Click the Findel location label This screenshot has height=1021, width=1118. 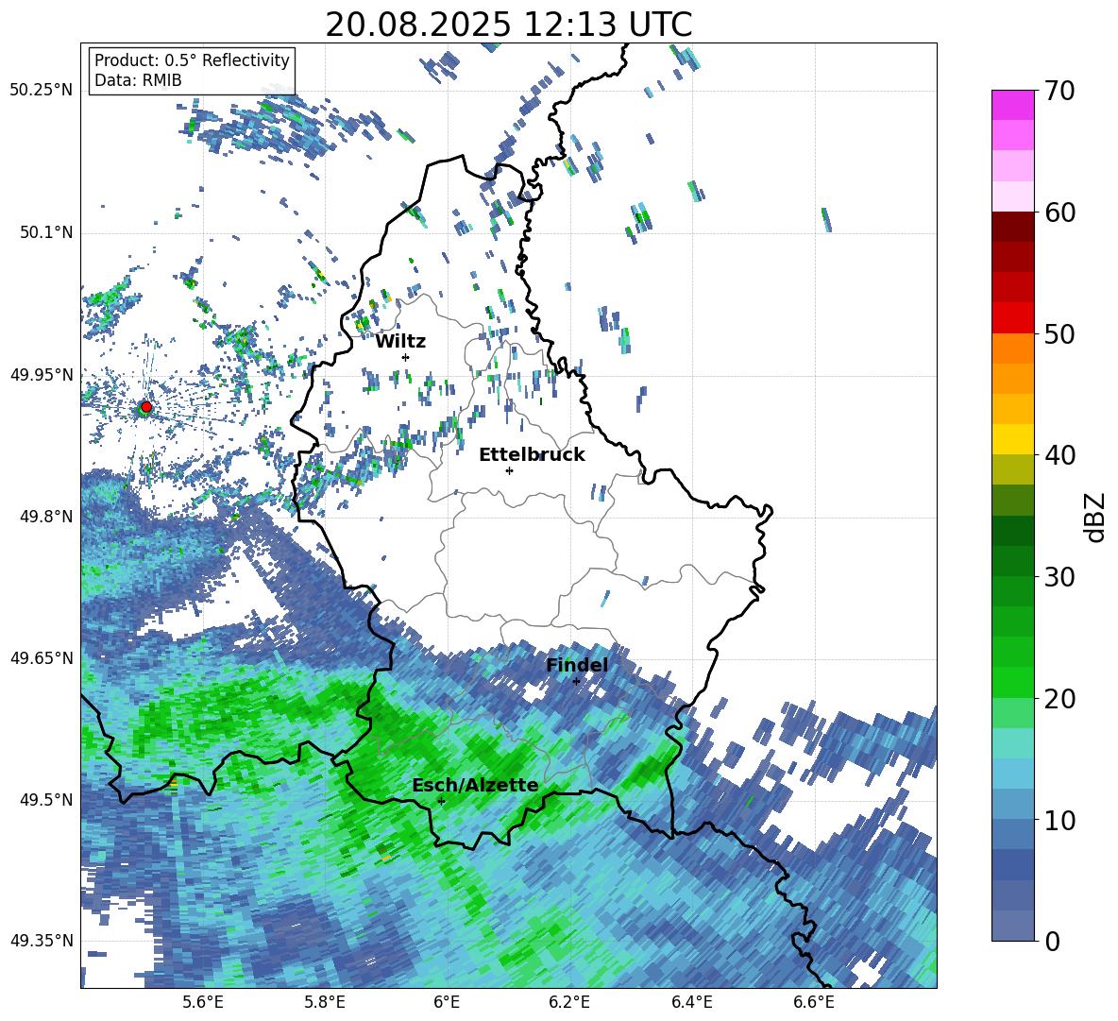[577, 665]
